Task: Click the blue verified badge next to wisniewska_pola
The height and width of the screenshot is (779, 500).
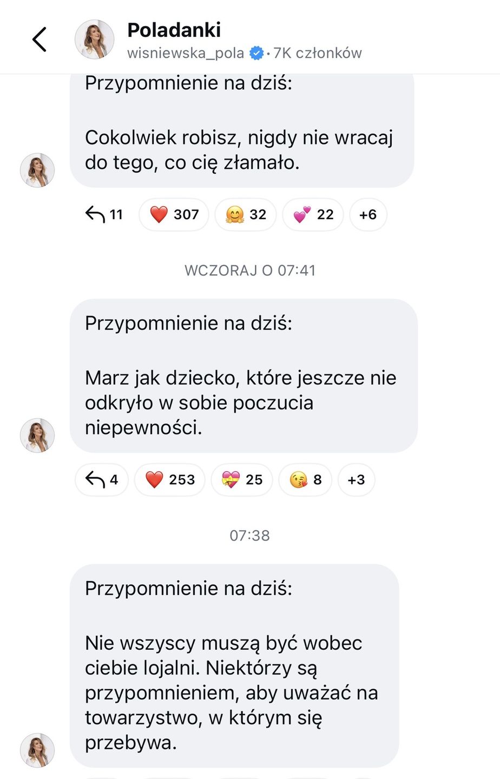Action: (x=256, y=53)
